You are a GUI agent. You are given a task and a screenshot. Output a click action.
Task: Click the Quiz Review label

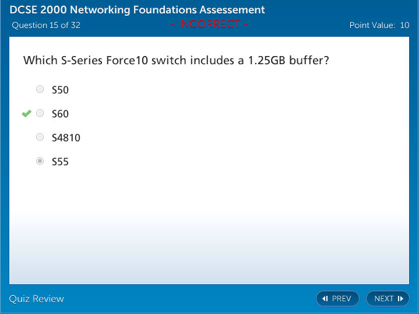(x=37, y=299)
